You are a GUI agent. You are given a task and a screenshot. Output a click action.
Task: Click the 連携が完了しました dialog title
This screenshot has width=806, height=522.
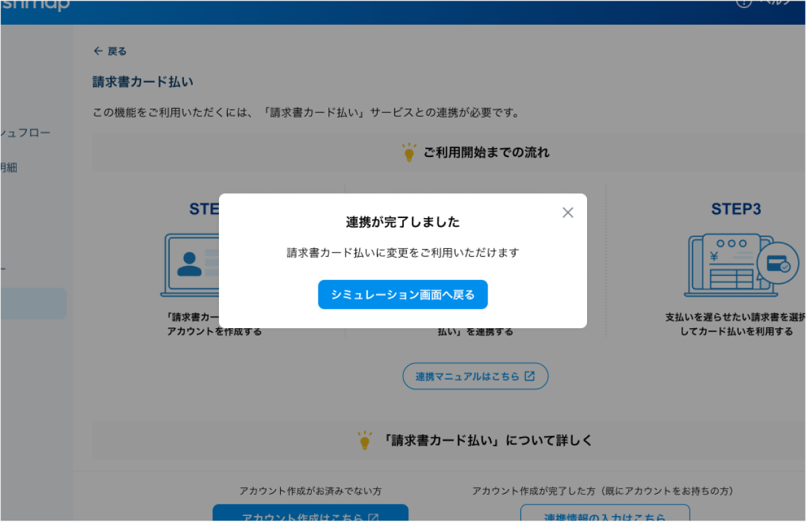[x=402, y=222]
